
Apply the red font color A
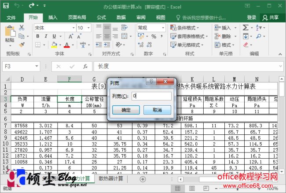[67, 45]
